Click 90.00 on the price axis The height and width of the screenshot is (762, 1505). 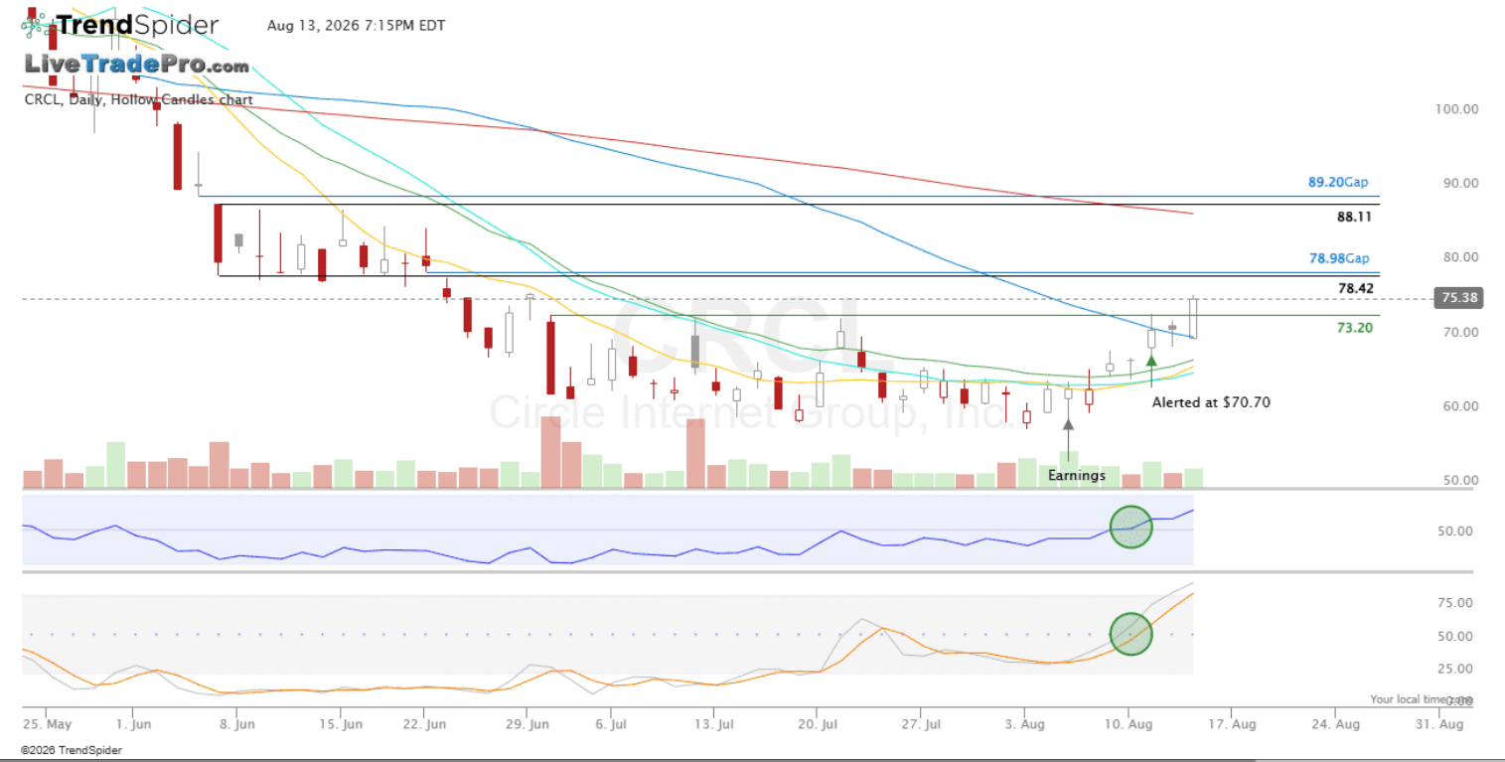click(1462, 183)
